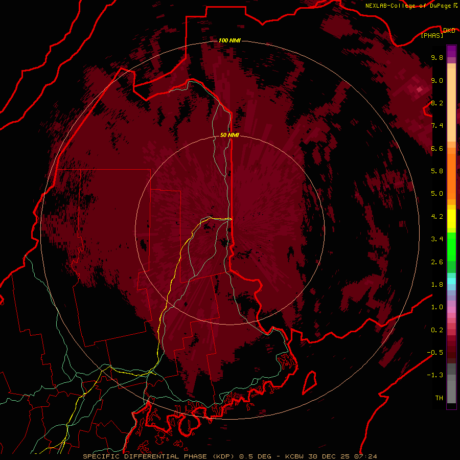
Task: Click the orange segment of the color bar
Action: [x=451, y=176]
